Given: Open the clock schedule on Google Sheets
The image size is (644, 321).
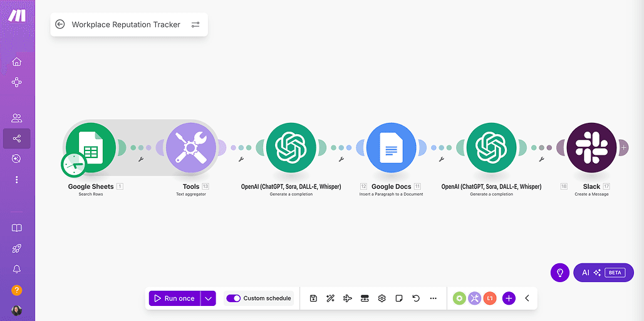Looking at the screenshot, I should coord(74,165).
